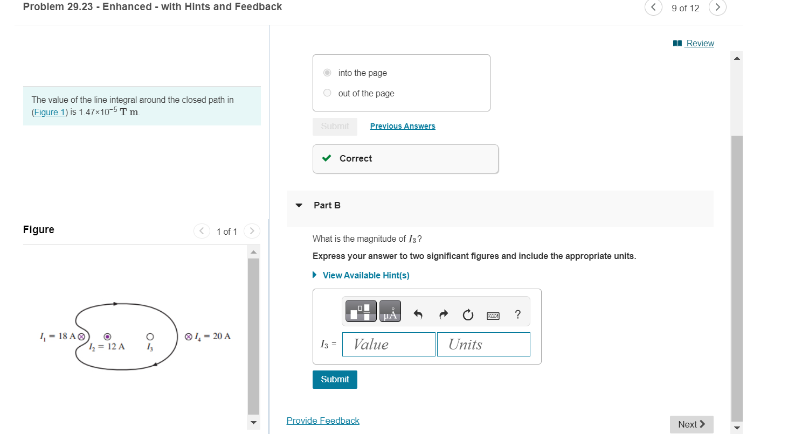Navigate to the previous problem arrow
This screenshot has width=788, height=434.
click(653, 8)
